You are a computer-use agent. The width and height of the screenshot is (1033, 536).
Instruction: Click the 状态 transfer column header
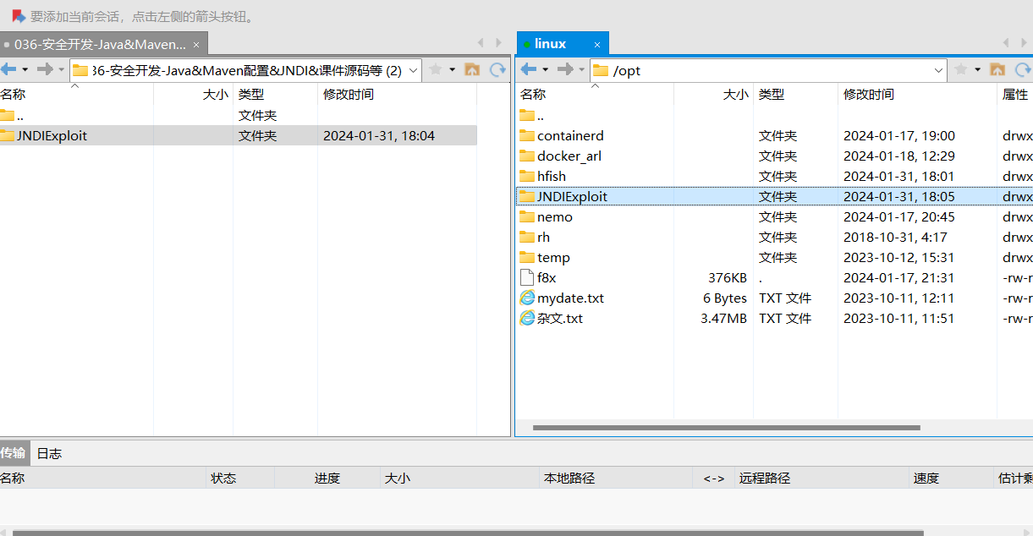[240, 478]
